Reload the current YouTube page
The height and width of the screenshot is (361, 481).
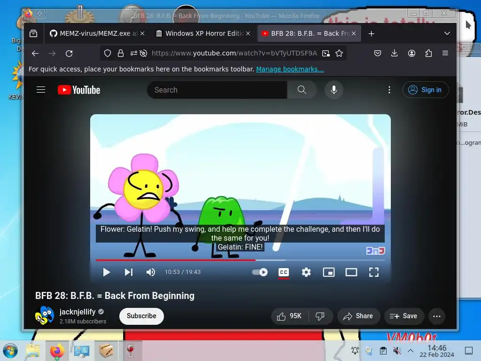[x=69, y=54]
